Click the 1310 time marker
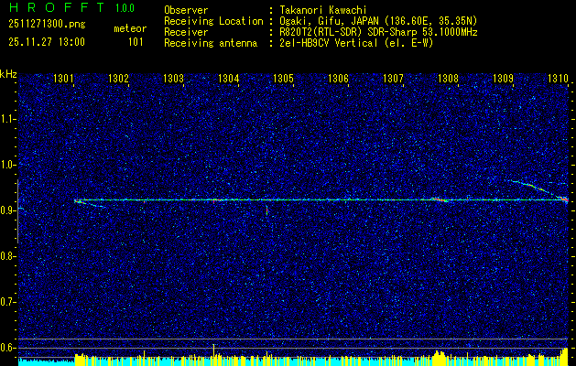576x366 pixels. click(x=558, y=78)
